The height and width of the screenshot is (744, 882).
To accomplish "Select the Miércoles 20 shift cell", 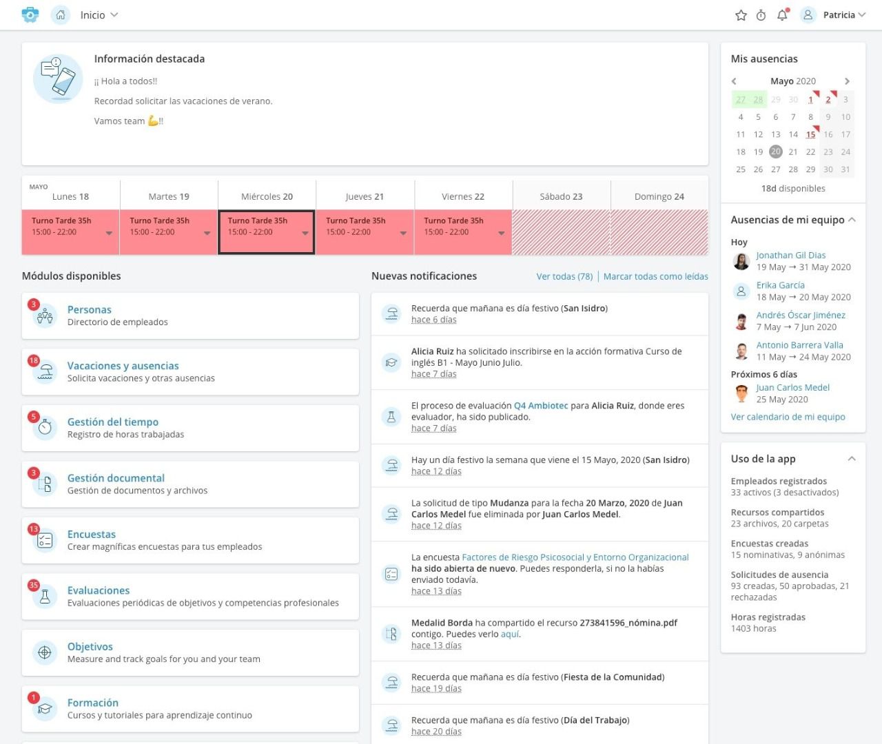I will pos(266,232).
